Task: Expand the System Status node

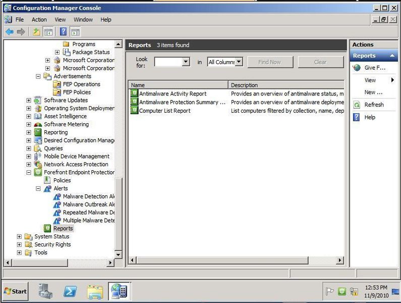Action: [x=19, y=236]
